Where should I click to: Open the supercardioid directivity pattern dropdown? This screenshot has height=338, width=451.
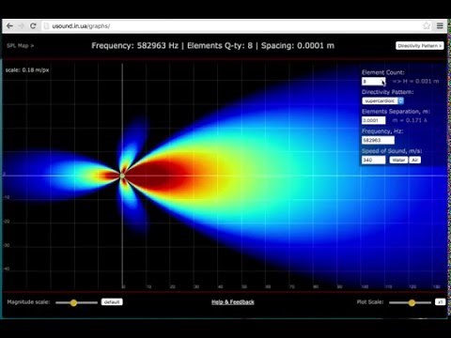[382, 100]
